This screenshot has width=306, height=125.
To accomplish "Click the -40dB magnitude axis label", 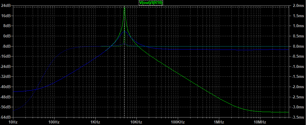I will (6, 87).
